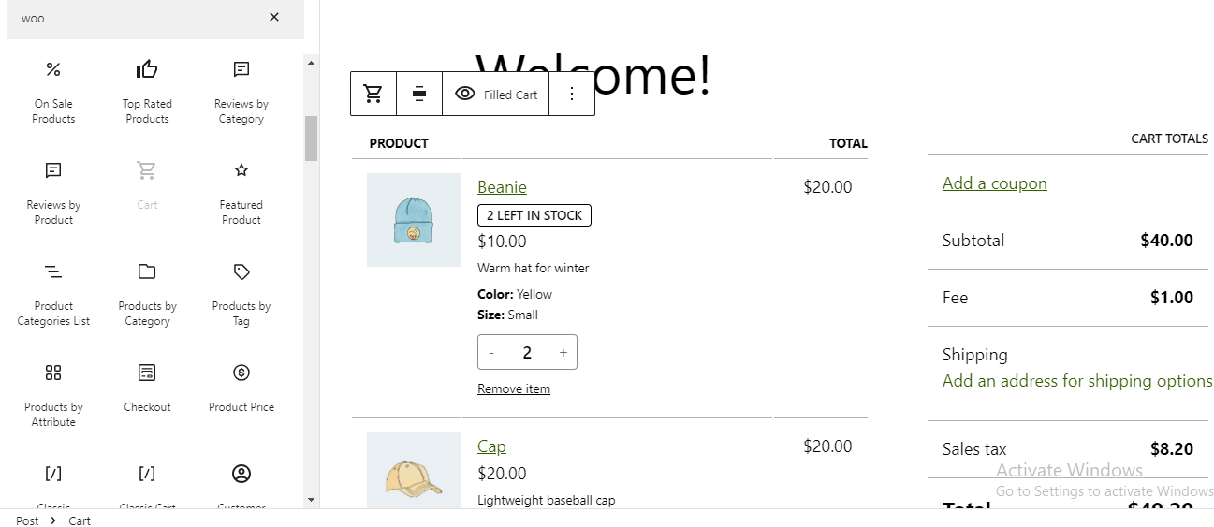Viewport: 1214px width, 527px height.
Task: Add the Top Rated Products block
Action: pyautogui.click(x=147, y=92)
